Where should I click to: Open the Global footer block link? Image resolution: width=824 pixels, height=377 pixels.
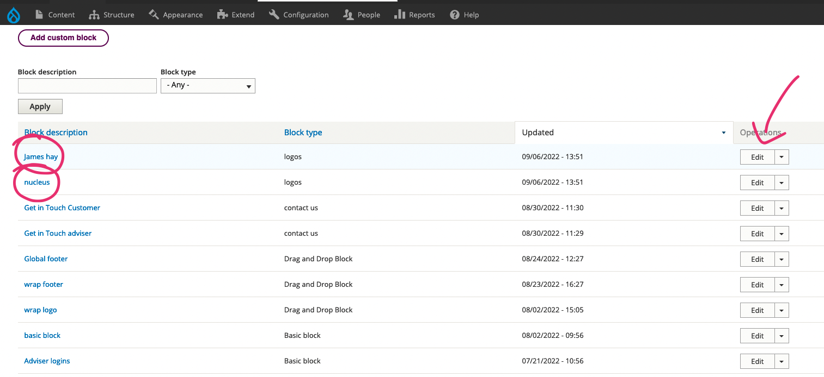click(x=46, y=259)
